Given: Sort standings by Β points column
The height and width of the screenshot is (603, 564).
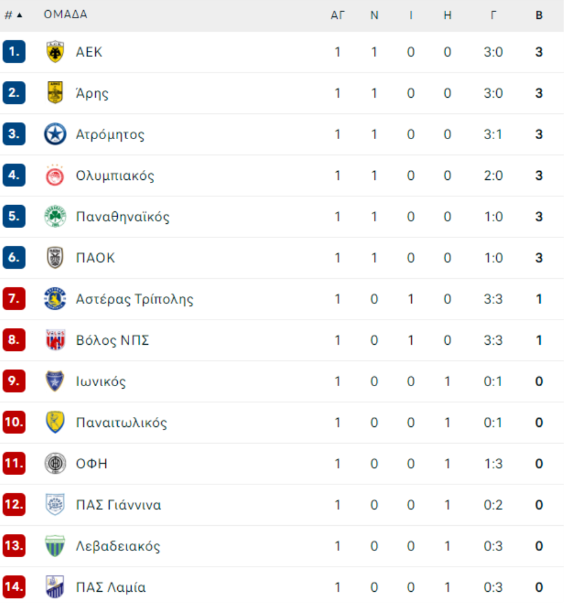Looking at the screenshot, I should [x=539, y=15].
